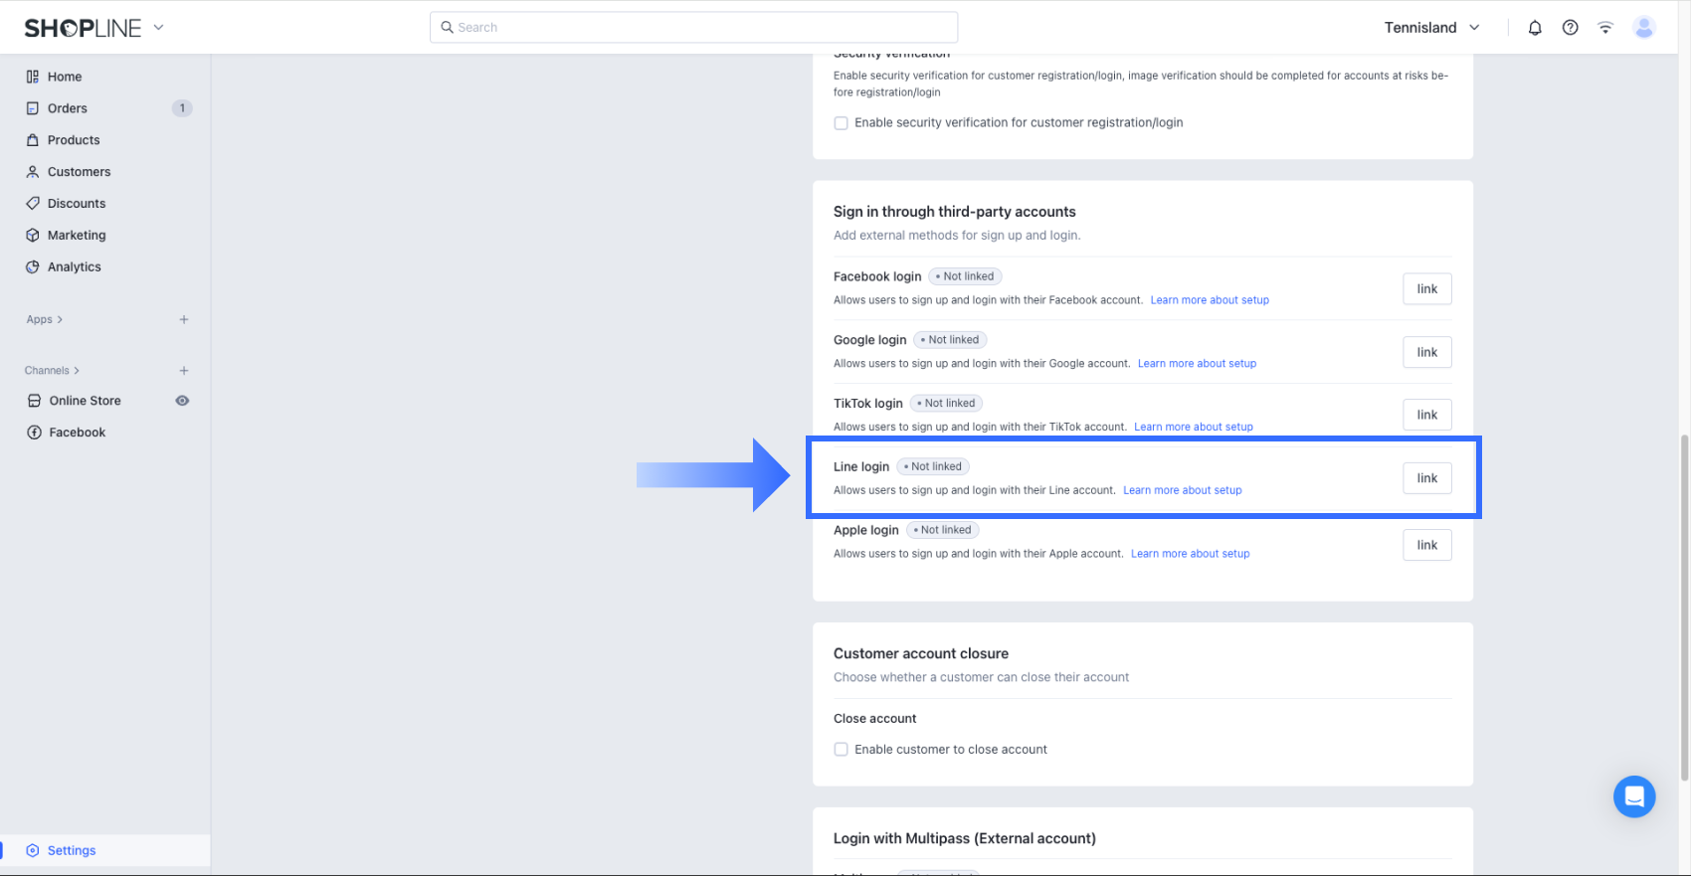Enable security verification for registration/login checkbox
Screen dimensions: 1691x876
coord(842,123)
